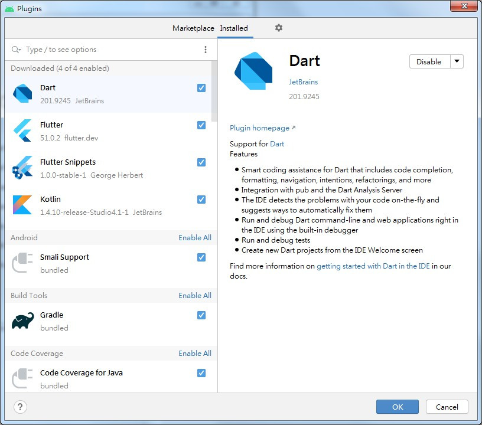Click the Code Coverage group header
482x425 pixels.
click(x=37, y=354)
